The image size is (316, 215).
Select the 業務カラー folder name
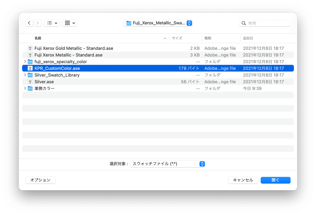(45, 89)
